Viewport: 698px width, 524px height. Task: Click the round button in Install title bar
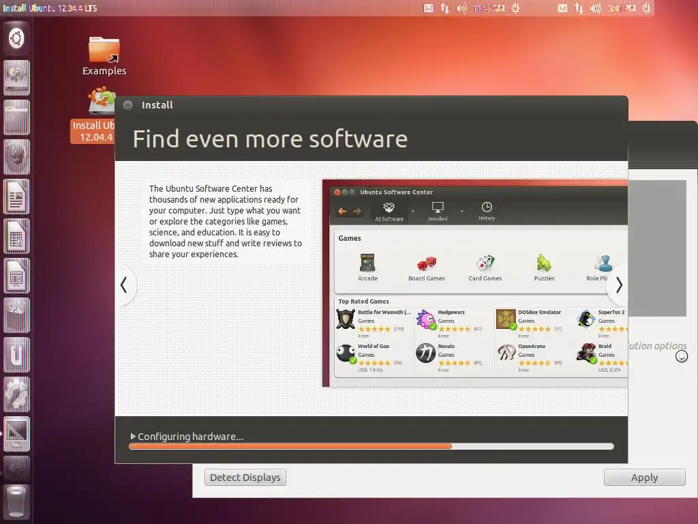(x=127, y=105)
